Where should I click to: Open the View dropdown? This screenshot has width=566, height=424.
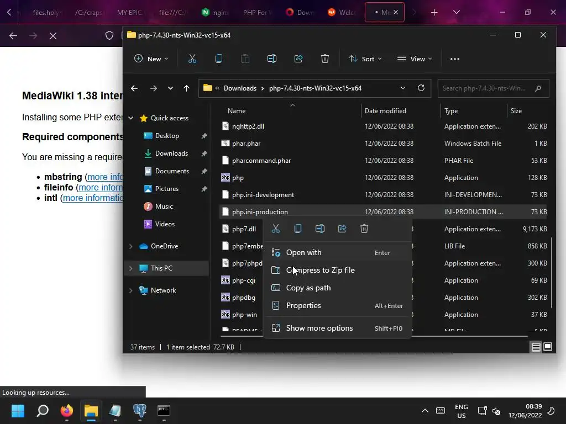pos(415,59)
